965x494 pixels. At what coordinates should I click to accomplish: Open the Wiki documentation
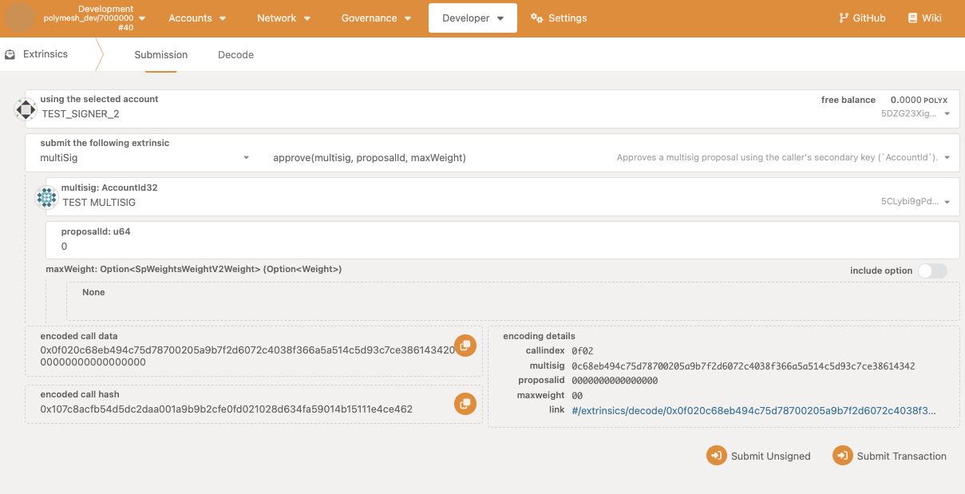(x=924, y=18)
